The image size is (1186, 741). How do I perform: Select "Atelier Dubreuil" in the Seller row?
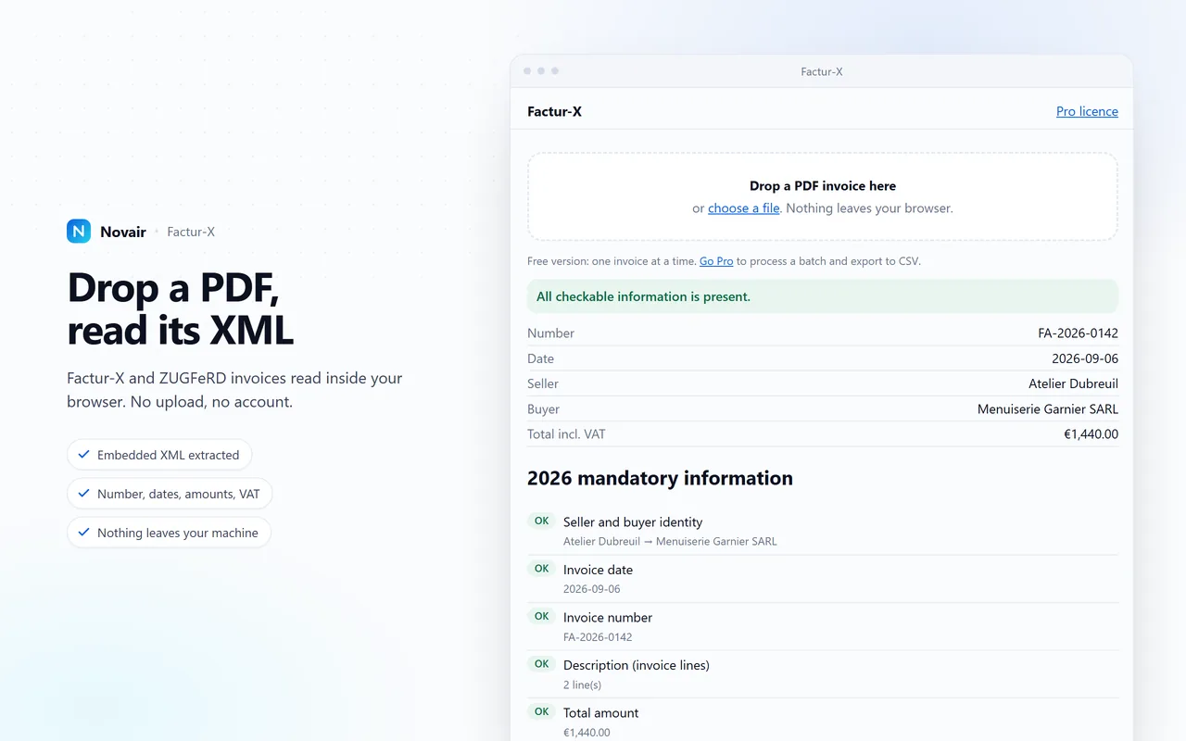tap(1073, 383)
